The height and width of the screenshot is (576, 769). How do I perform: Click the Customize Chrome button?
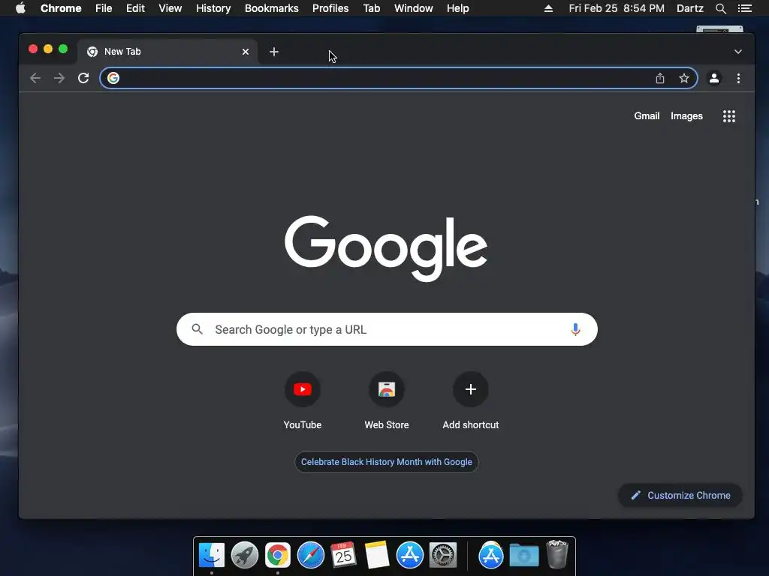point(680,495)
